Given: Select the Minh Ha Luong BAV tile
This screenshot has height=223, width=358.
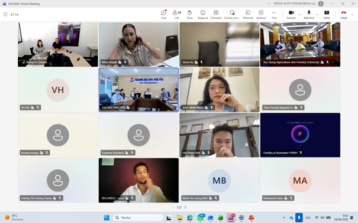Looking at the screenshot, I should pos(220,180).
